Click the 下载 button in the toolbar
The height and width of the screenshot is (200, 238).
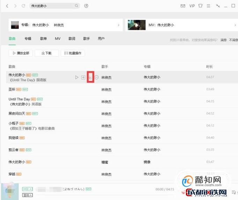(47, 53)
